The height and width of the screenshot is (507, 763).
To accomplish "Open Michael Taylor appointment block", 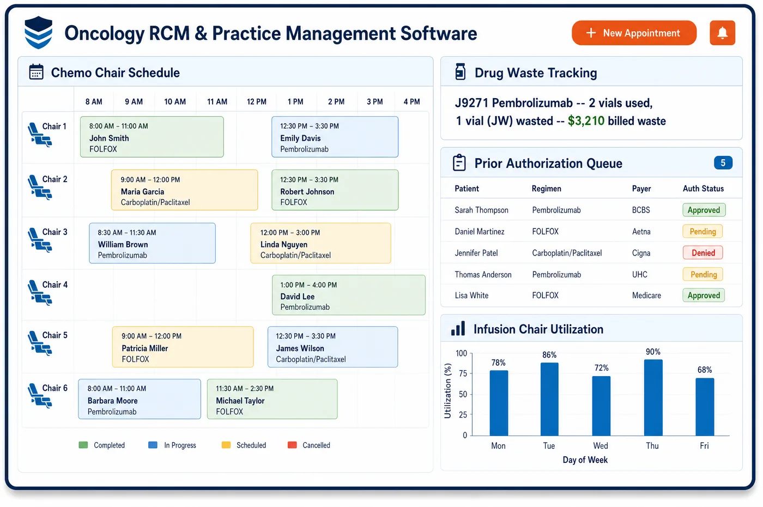I will coord(272,399).
